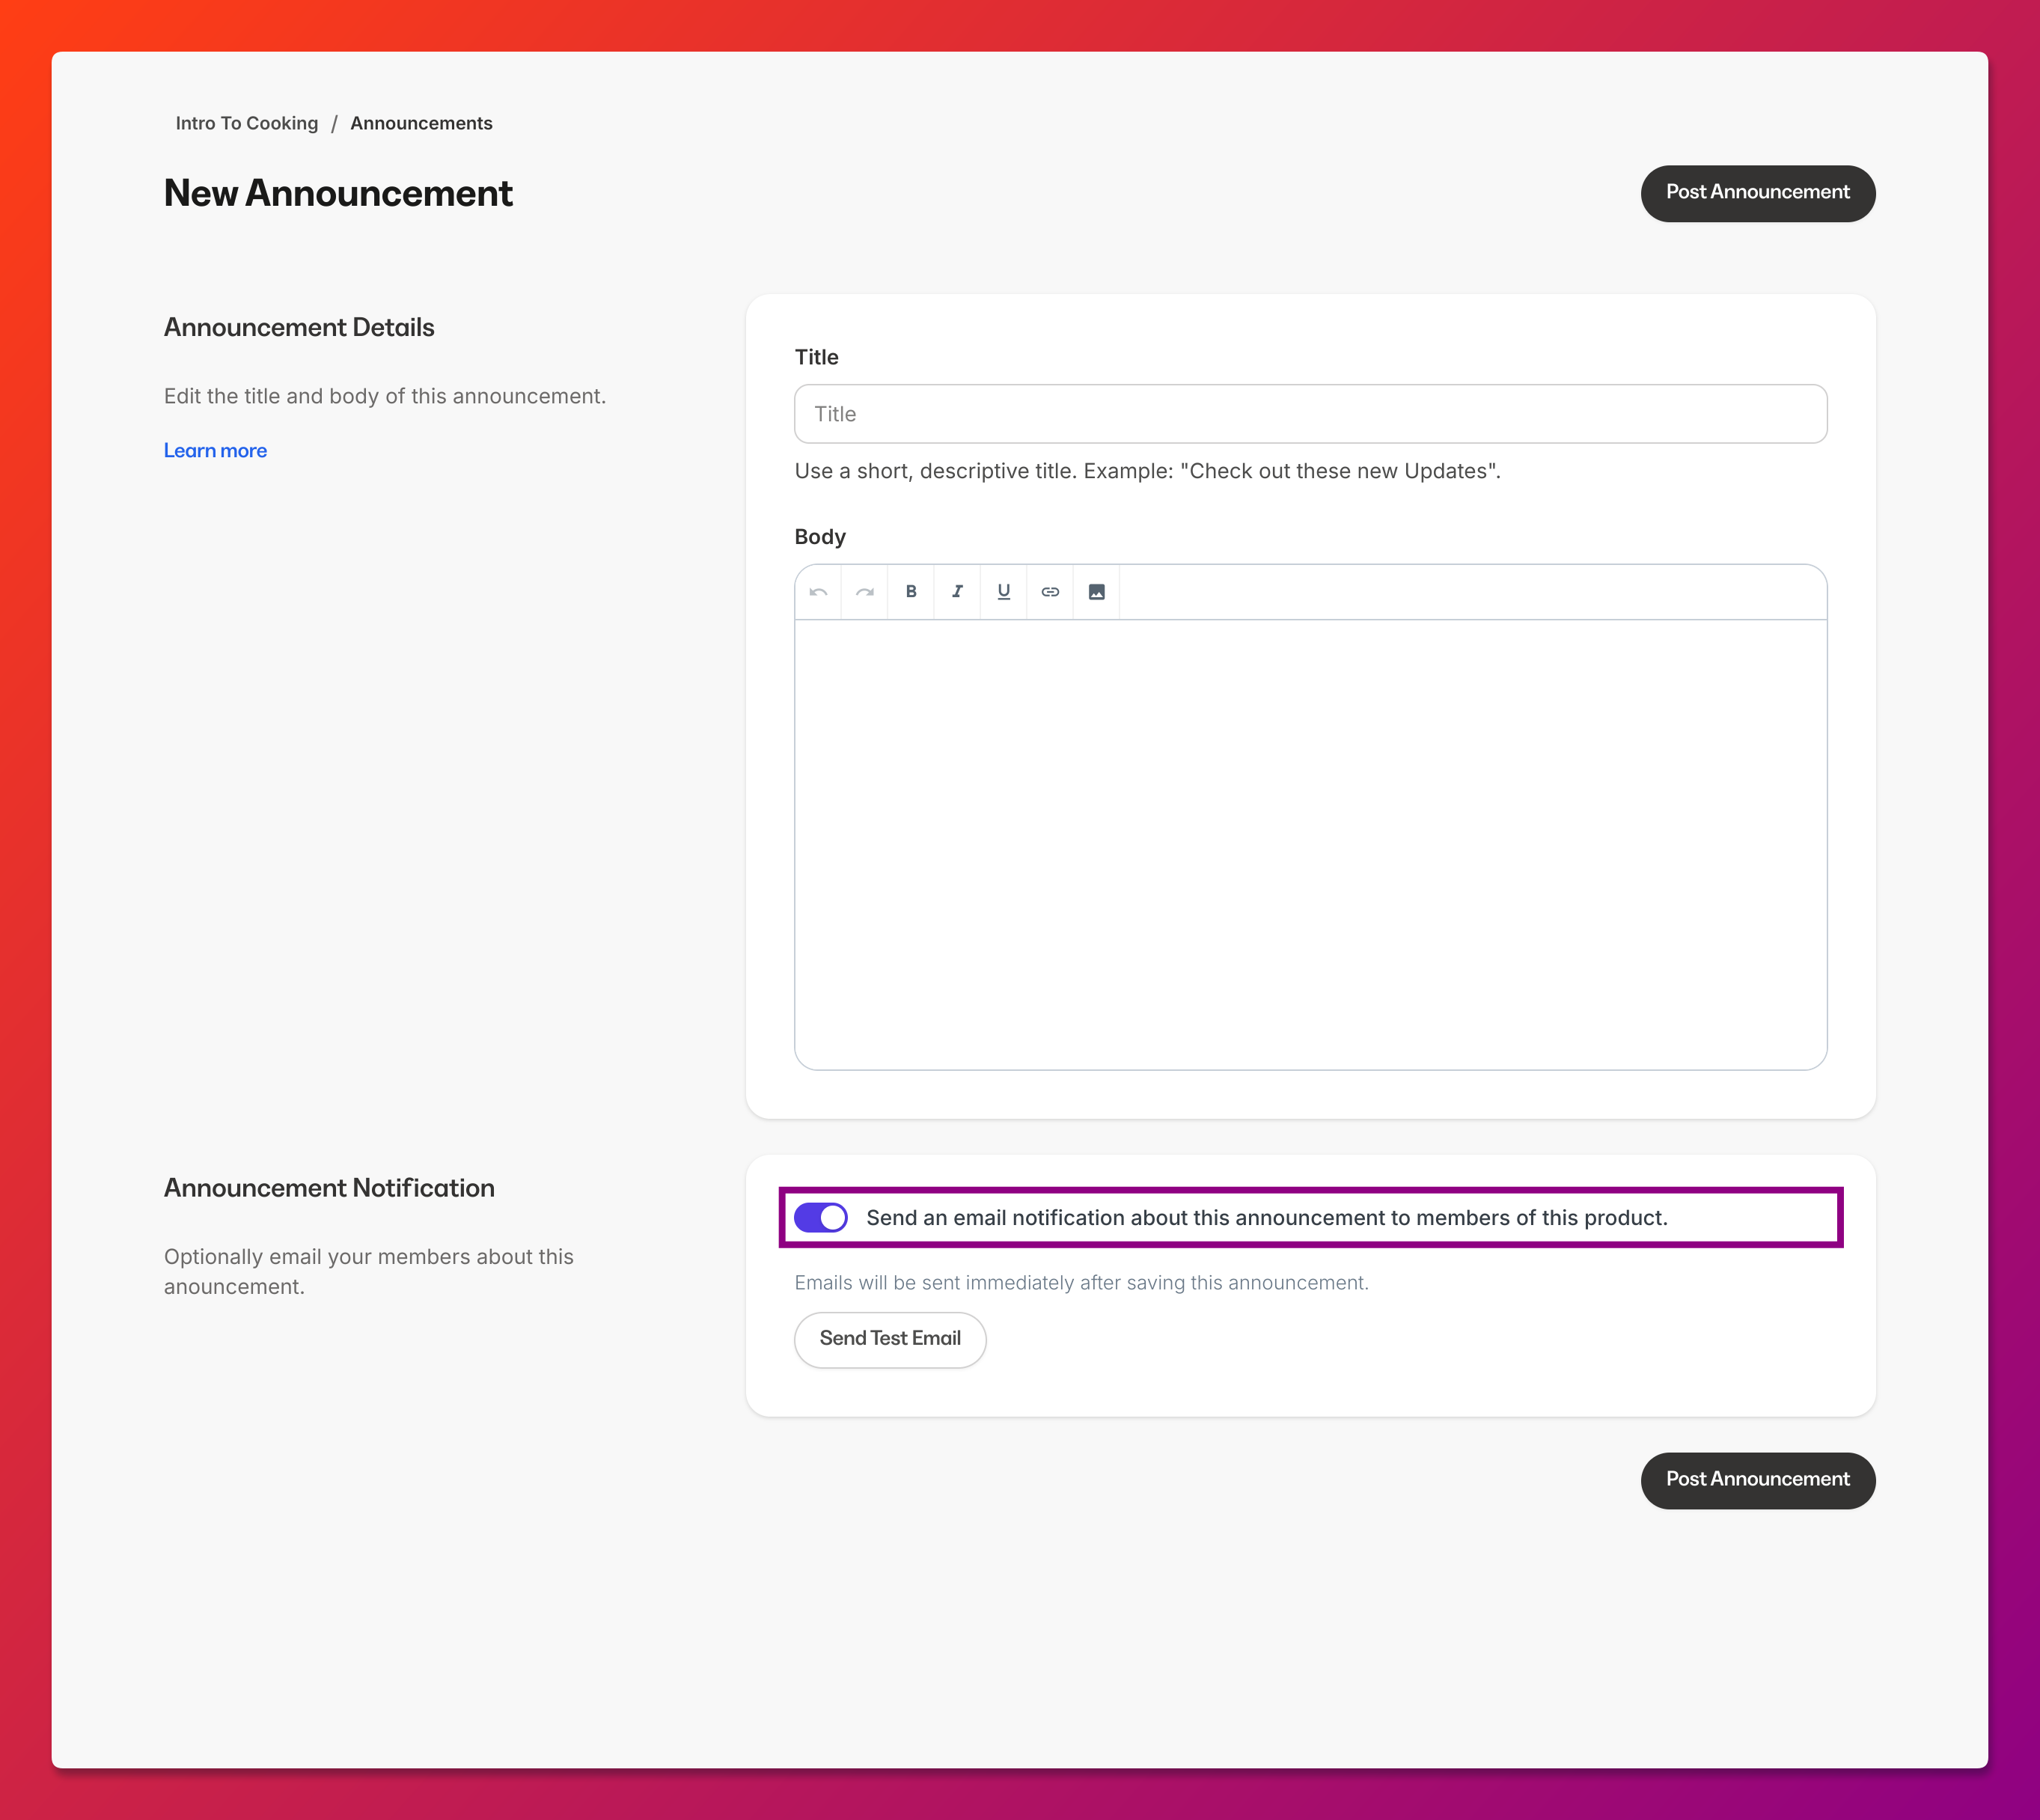Viewport: 2040px width, 1820px height.
Task: Toggle underline formatting in Body editor
Action: 1004,592
